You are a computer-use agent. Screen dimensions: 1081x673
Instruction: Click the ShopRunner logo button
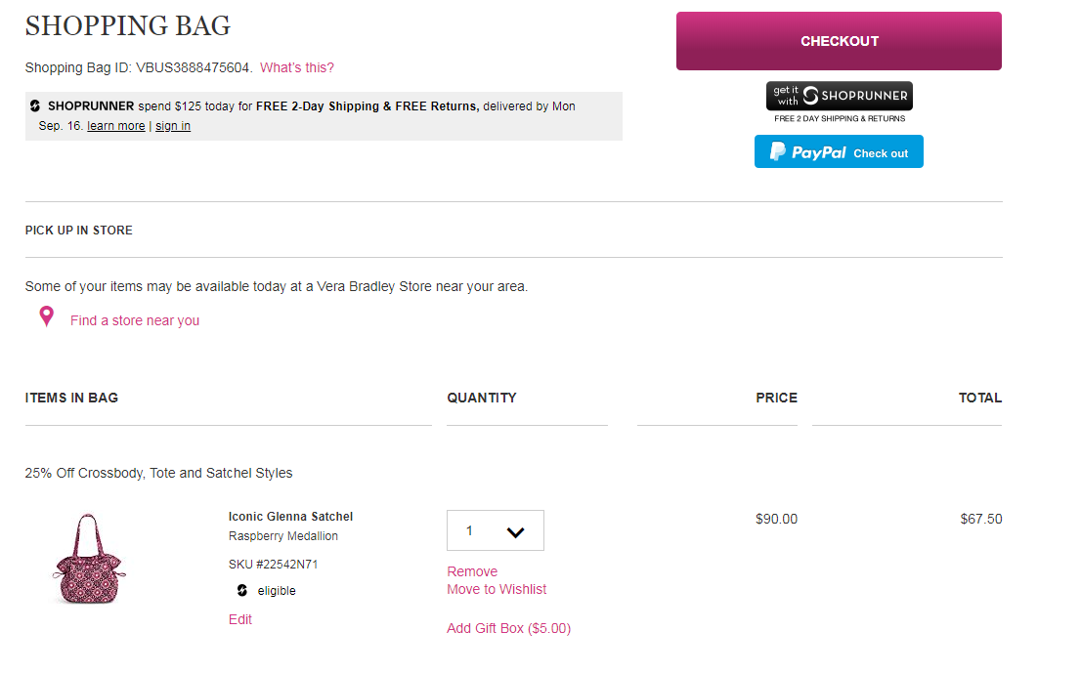pyautogui.click(x=839, y=96)
